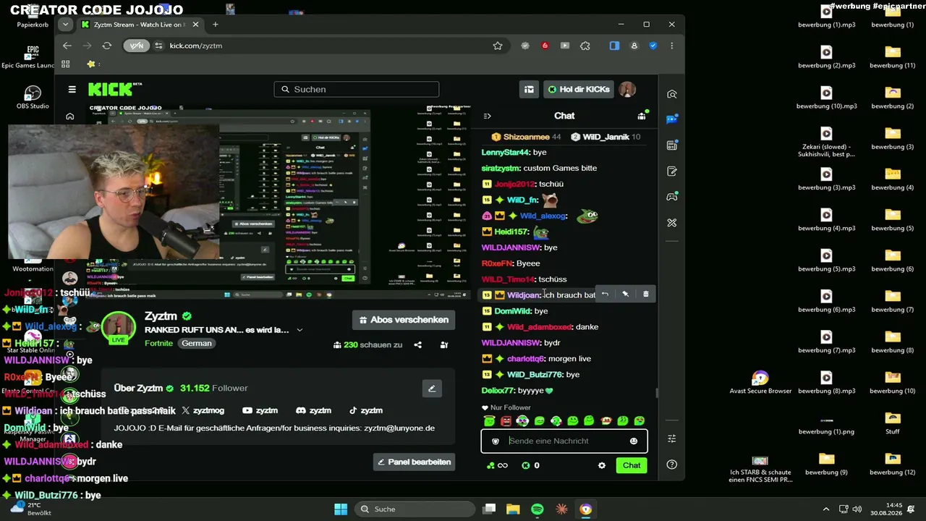Open Avast Secure Browser desktop shortcut
The height and width of the screenshot is (521, 926).
click(x=760, y=383)
